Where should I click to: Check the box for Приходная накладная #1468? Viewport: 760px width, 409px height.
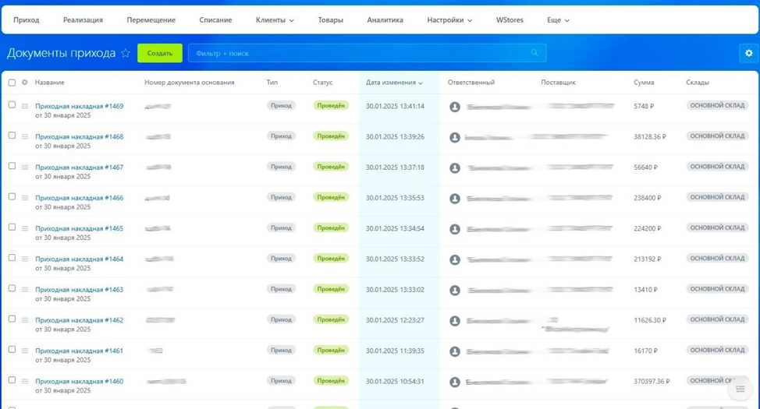coord(12,136)
